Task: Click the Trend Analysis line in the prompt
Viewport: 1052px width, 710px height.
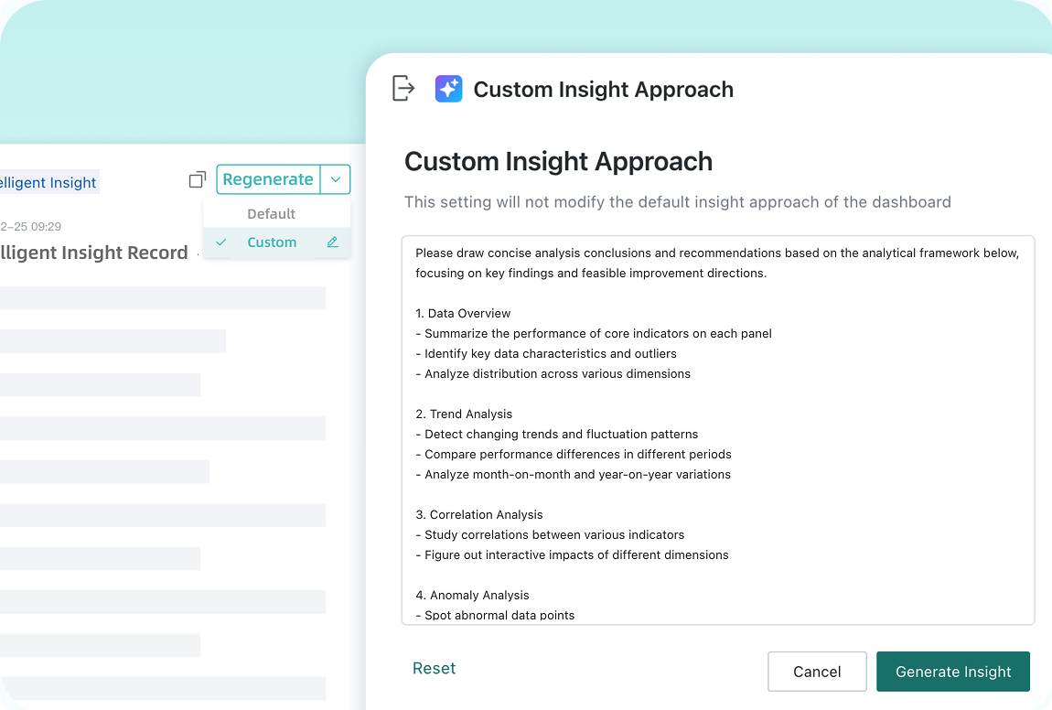Action: click(x=464, y=414)
